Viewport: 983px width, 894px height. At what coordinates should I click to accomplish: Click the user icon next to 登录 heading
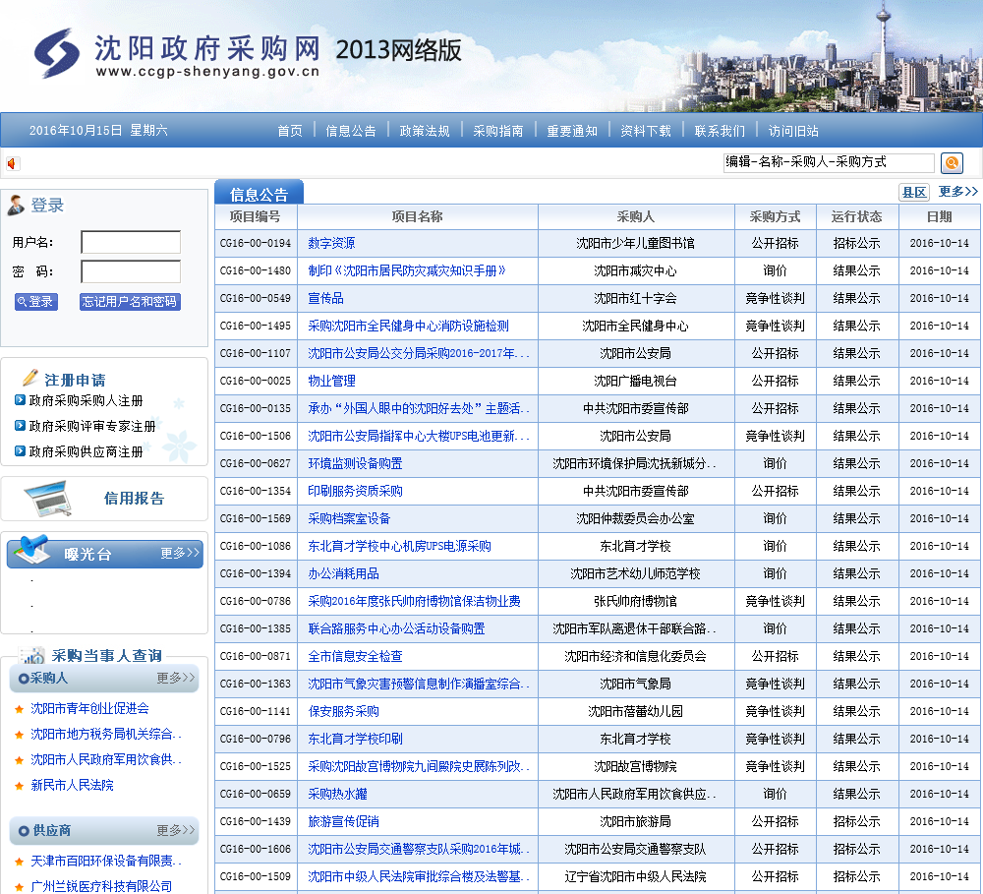(x=16, y=206)
